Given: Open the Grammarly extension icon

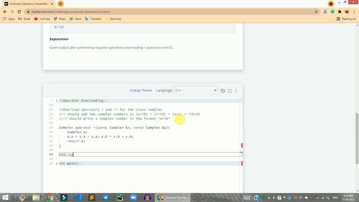Looking at the screenshot, I should point(333,12).
